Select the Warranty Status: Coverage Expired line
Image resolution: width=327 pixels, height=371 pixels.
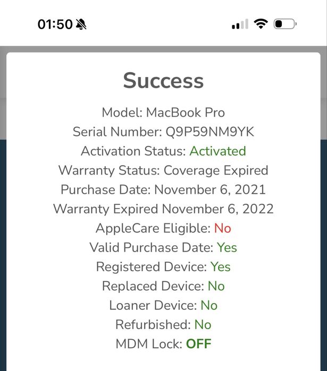163,170
